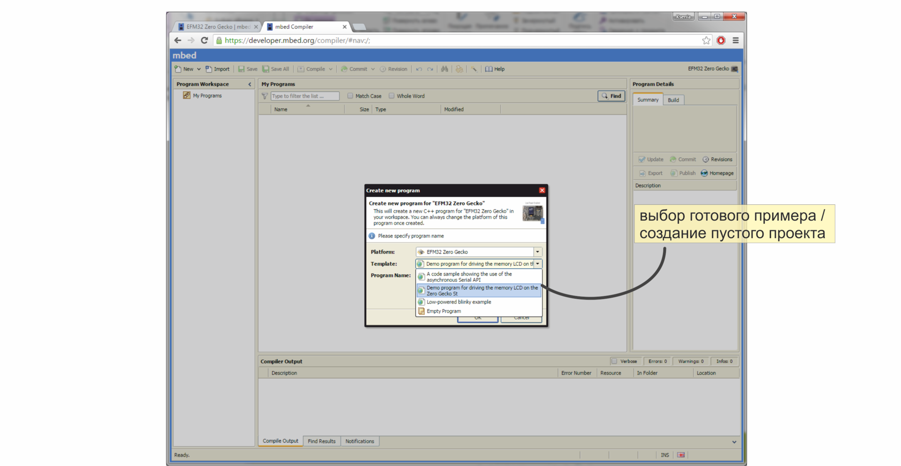
Task: Click the filter funnel icon
Action: click(x=265, y=96)
